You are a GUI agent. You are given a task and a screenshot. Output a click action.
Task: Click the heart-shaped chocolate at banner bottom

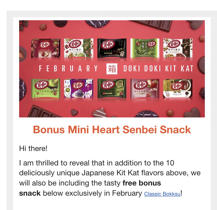74,112
